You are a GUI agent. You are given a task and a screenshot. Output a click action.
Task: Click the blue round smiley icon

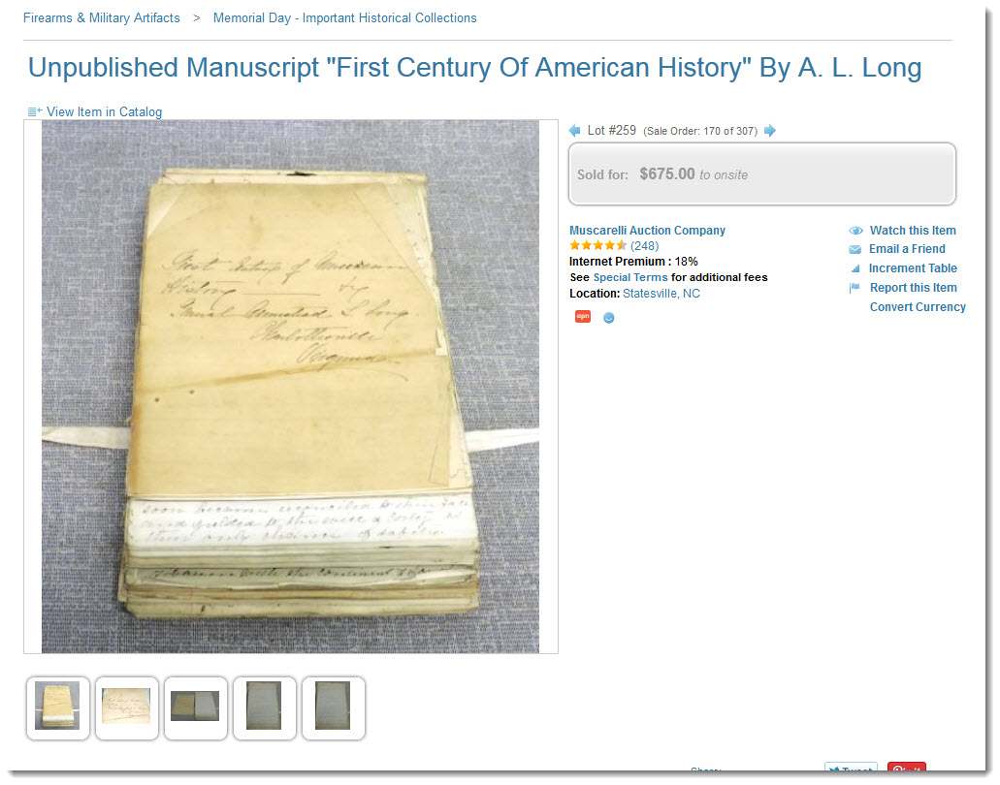(x=609, y=317)
